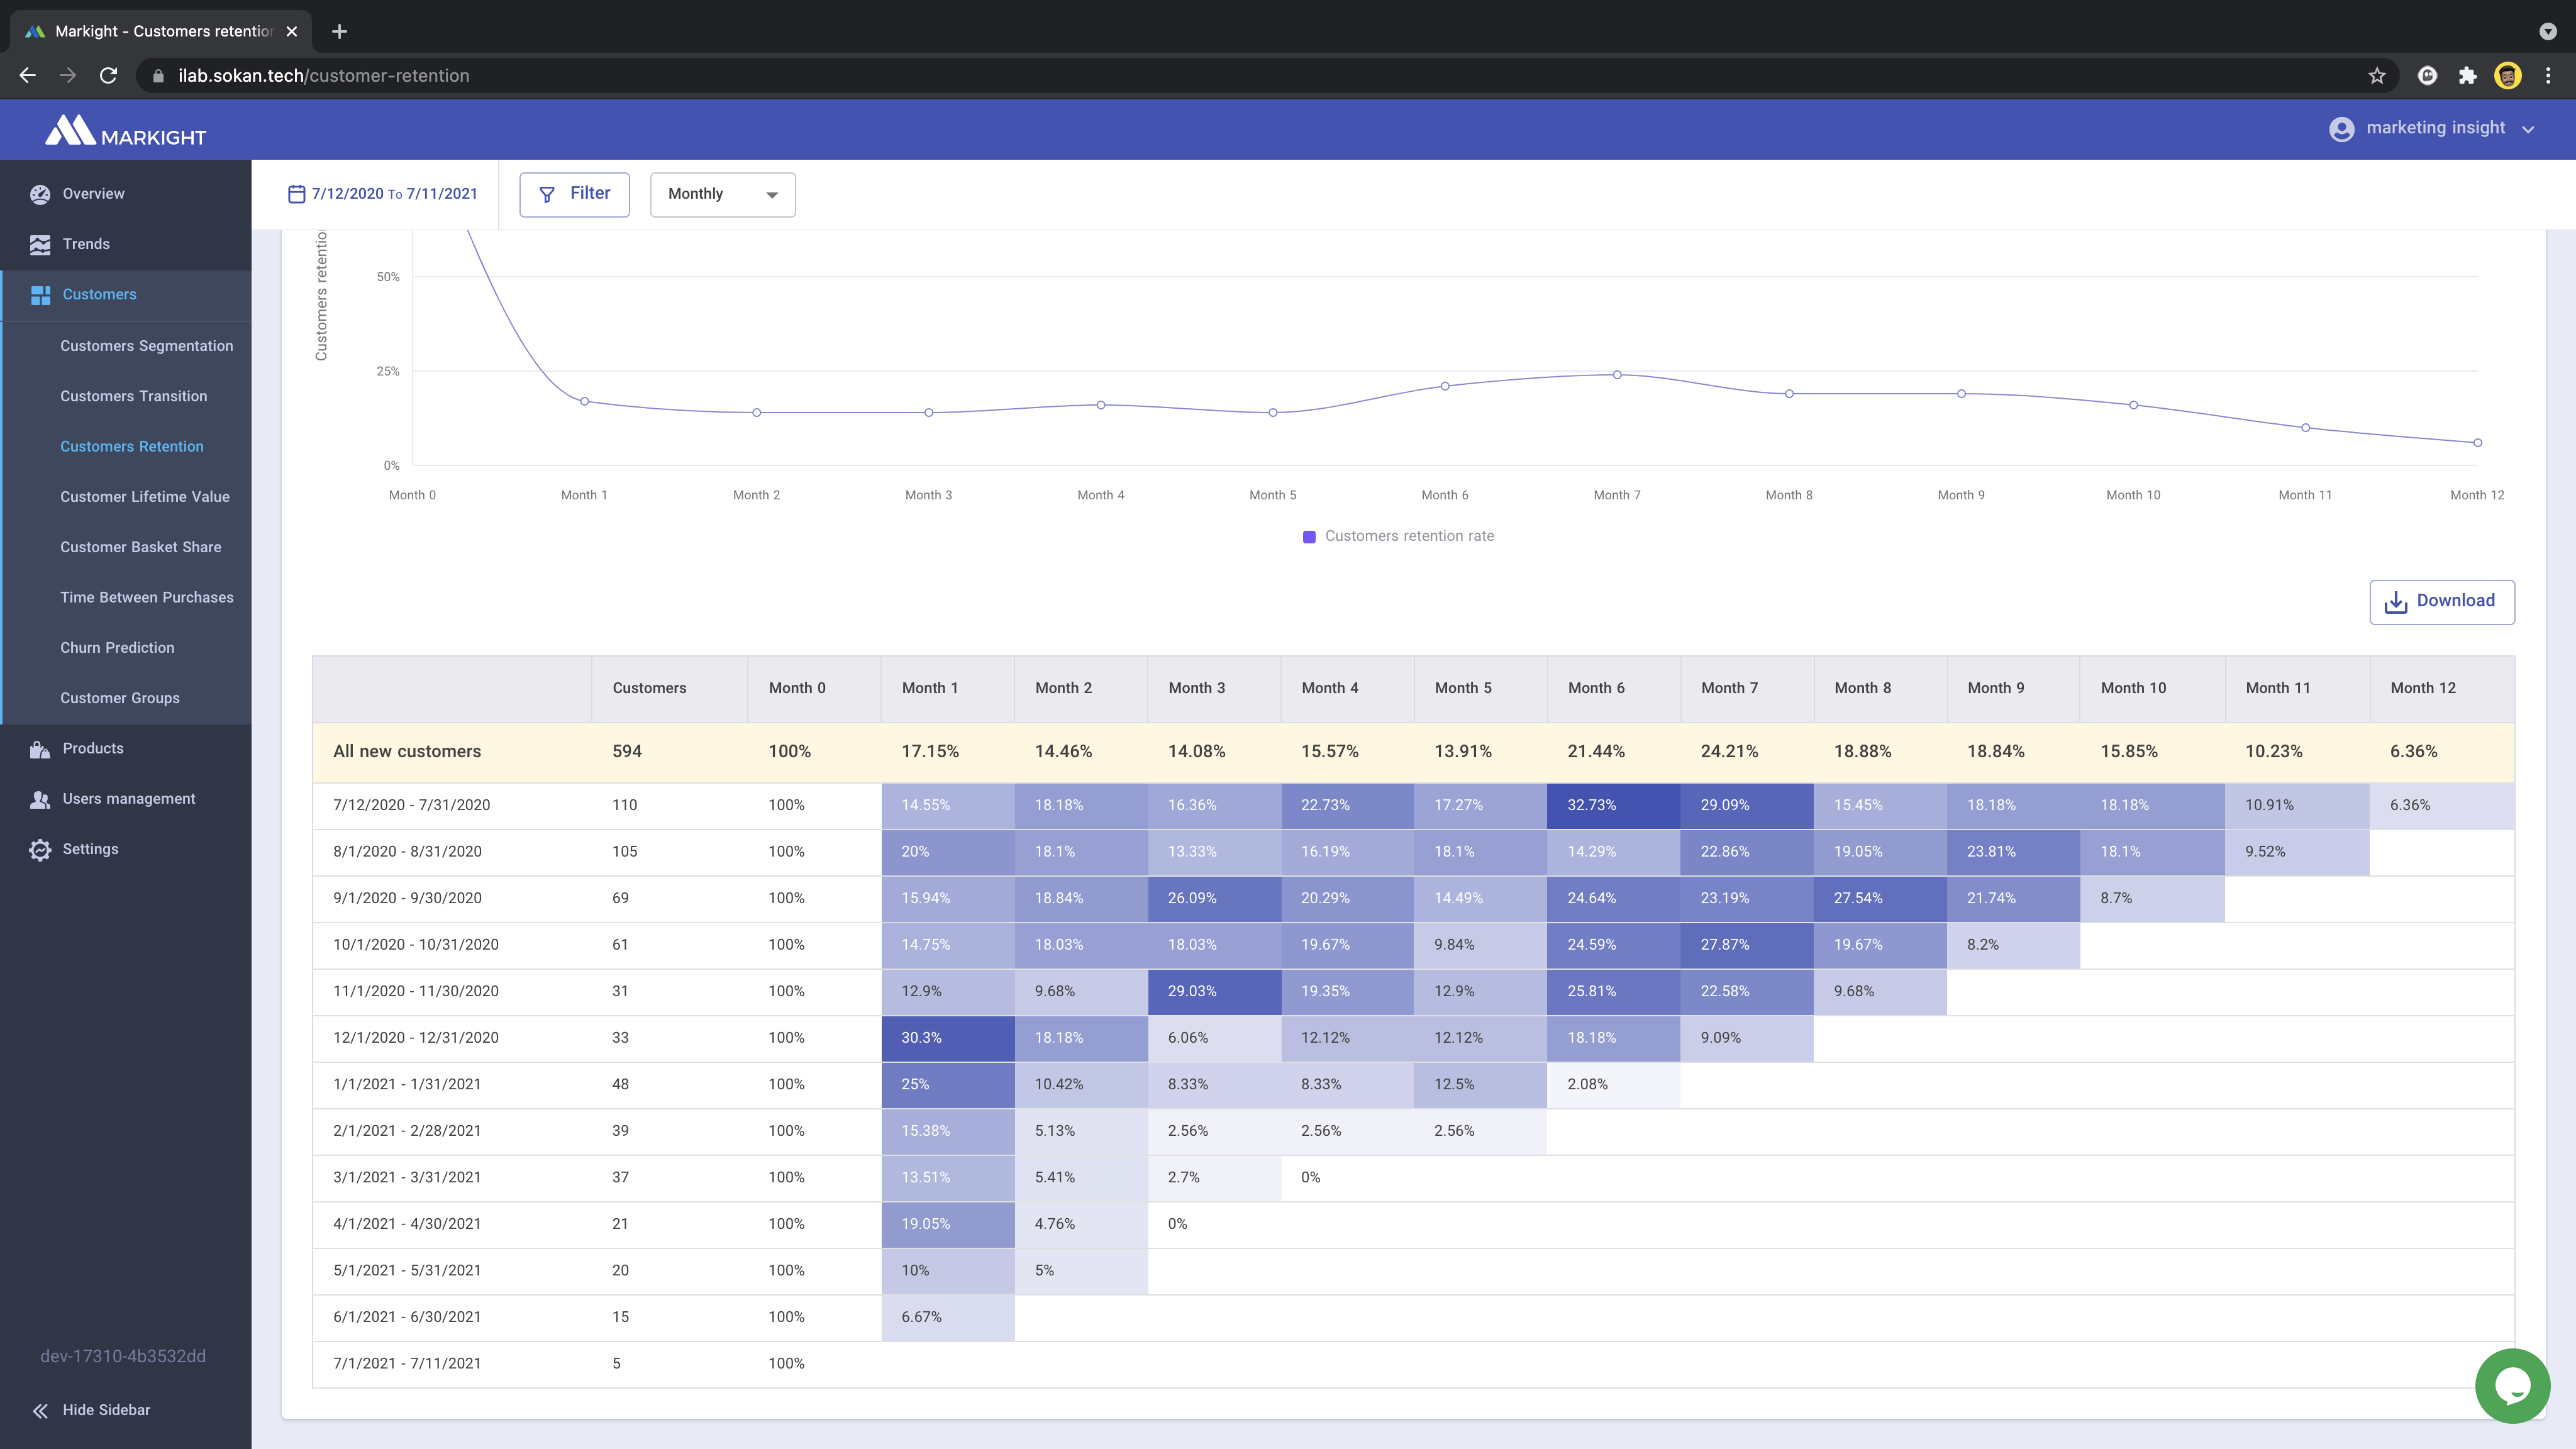Click the Trends chart icon in sidebar
The height and width of the screenshot is (1449, 2576).
(x=40, y=244)
